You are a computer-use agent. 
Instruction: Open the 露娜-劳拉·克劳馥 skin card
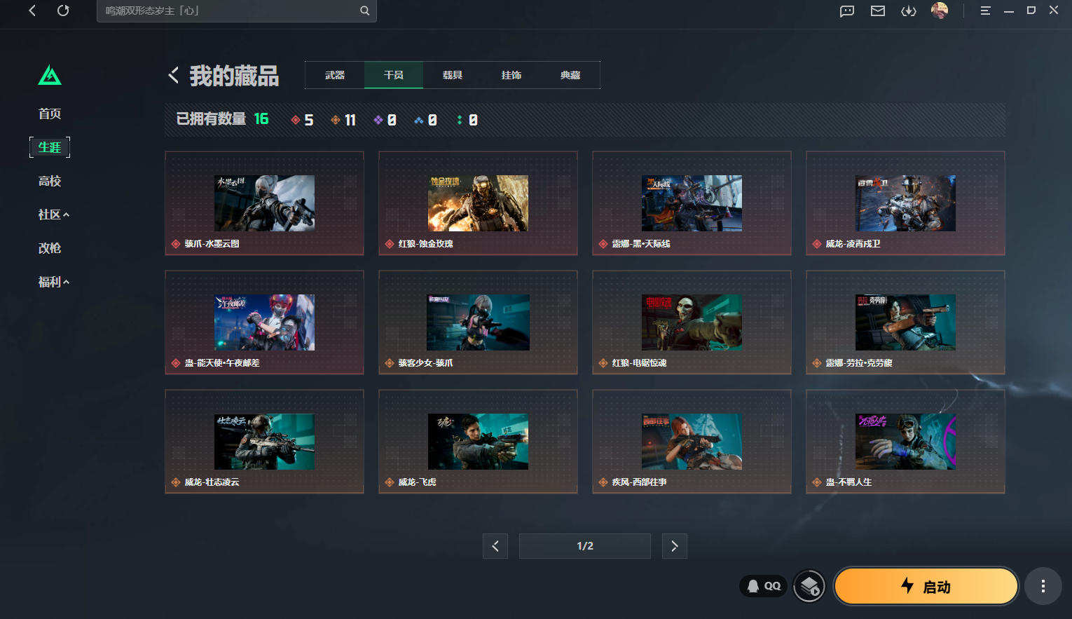pyautogui.click(x=905, y=322)
